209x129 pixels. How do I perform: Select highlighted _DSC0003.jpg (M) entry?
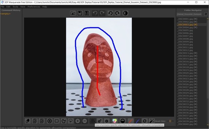point(187,25)
